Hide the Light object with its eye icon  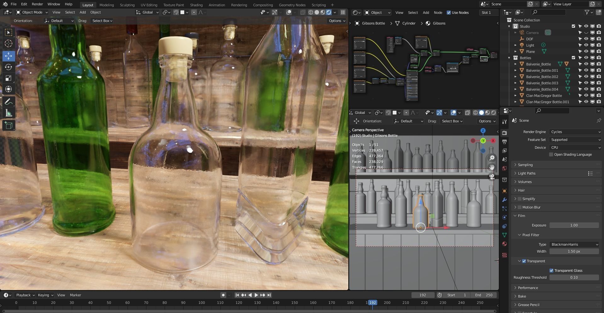[x=586, y=45]
